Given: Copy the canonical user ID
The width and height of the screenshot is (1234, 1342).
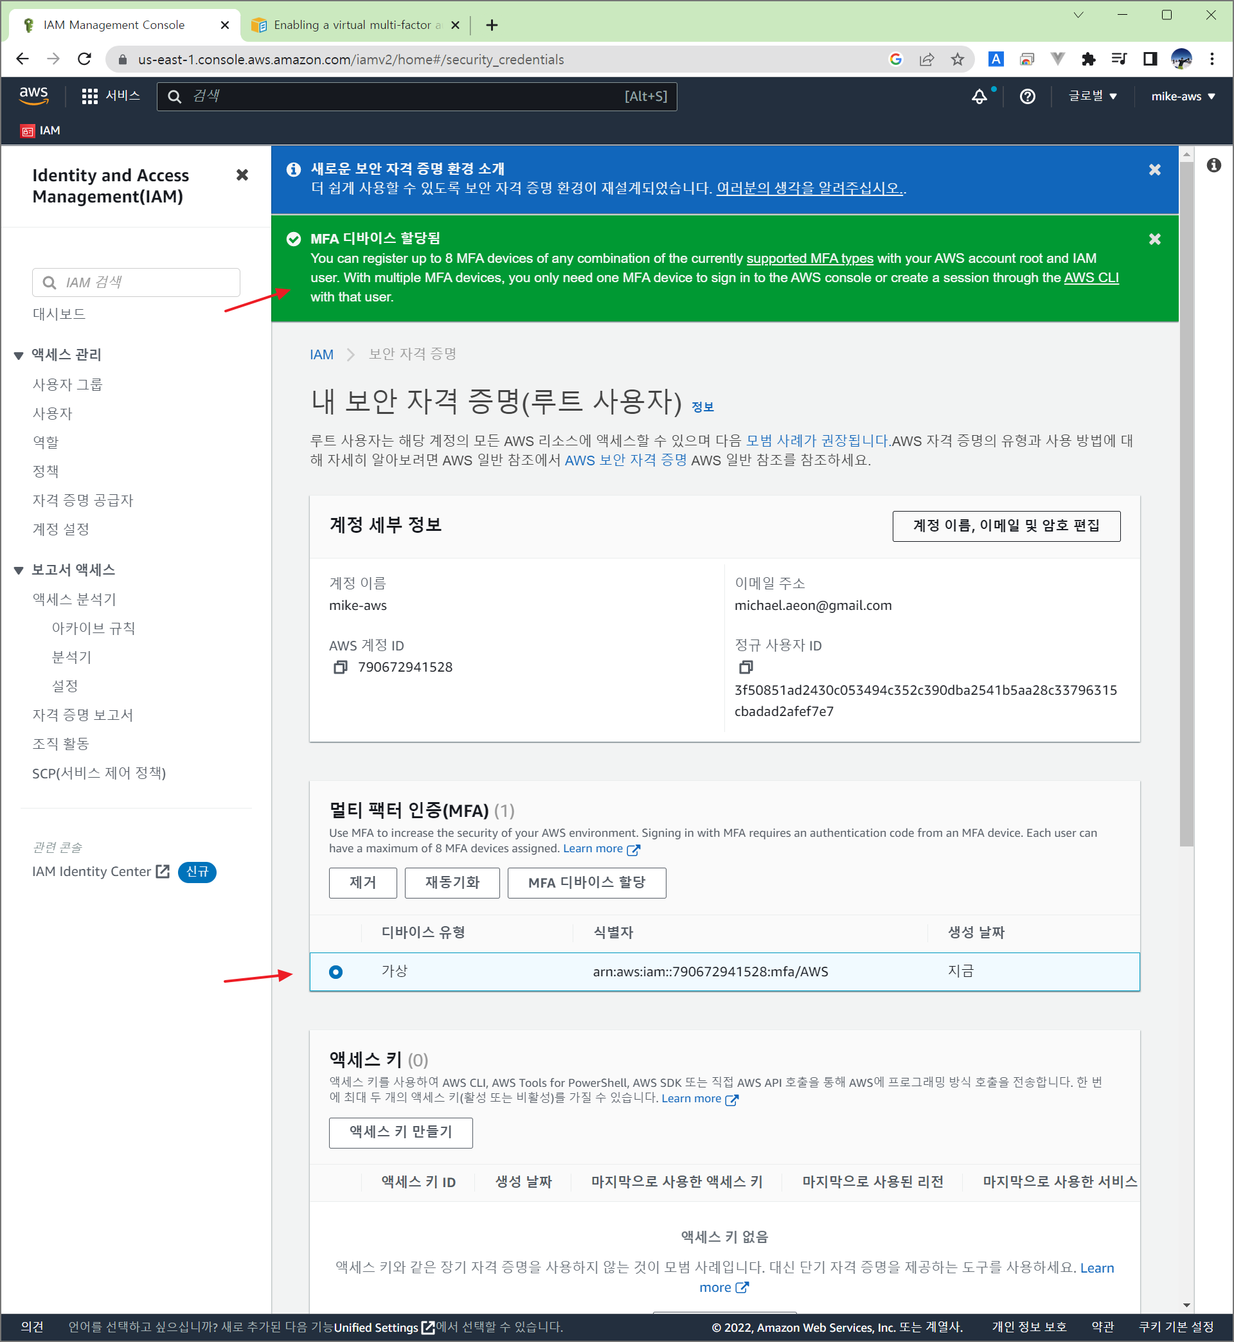Looking at the screenshot, I should click(x=746, y=667).
